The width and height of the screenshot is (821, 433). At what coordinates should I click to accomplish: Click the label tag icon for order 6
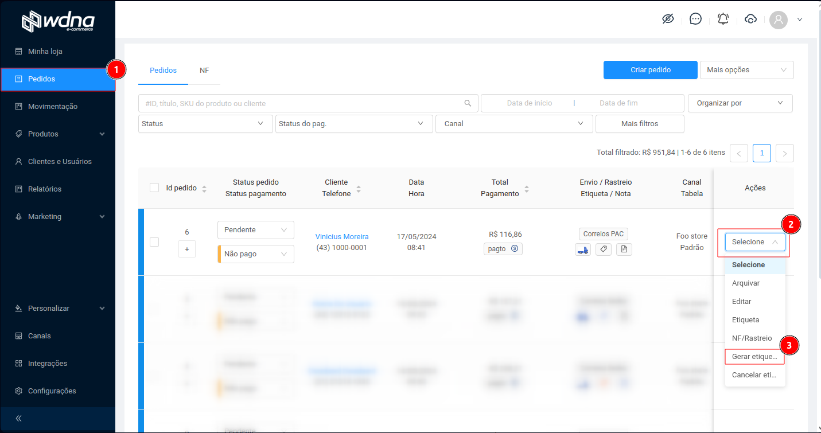click(x=604, y=249)
